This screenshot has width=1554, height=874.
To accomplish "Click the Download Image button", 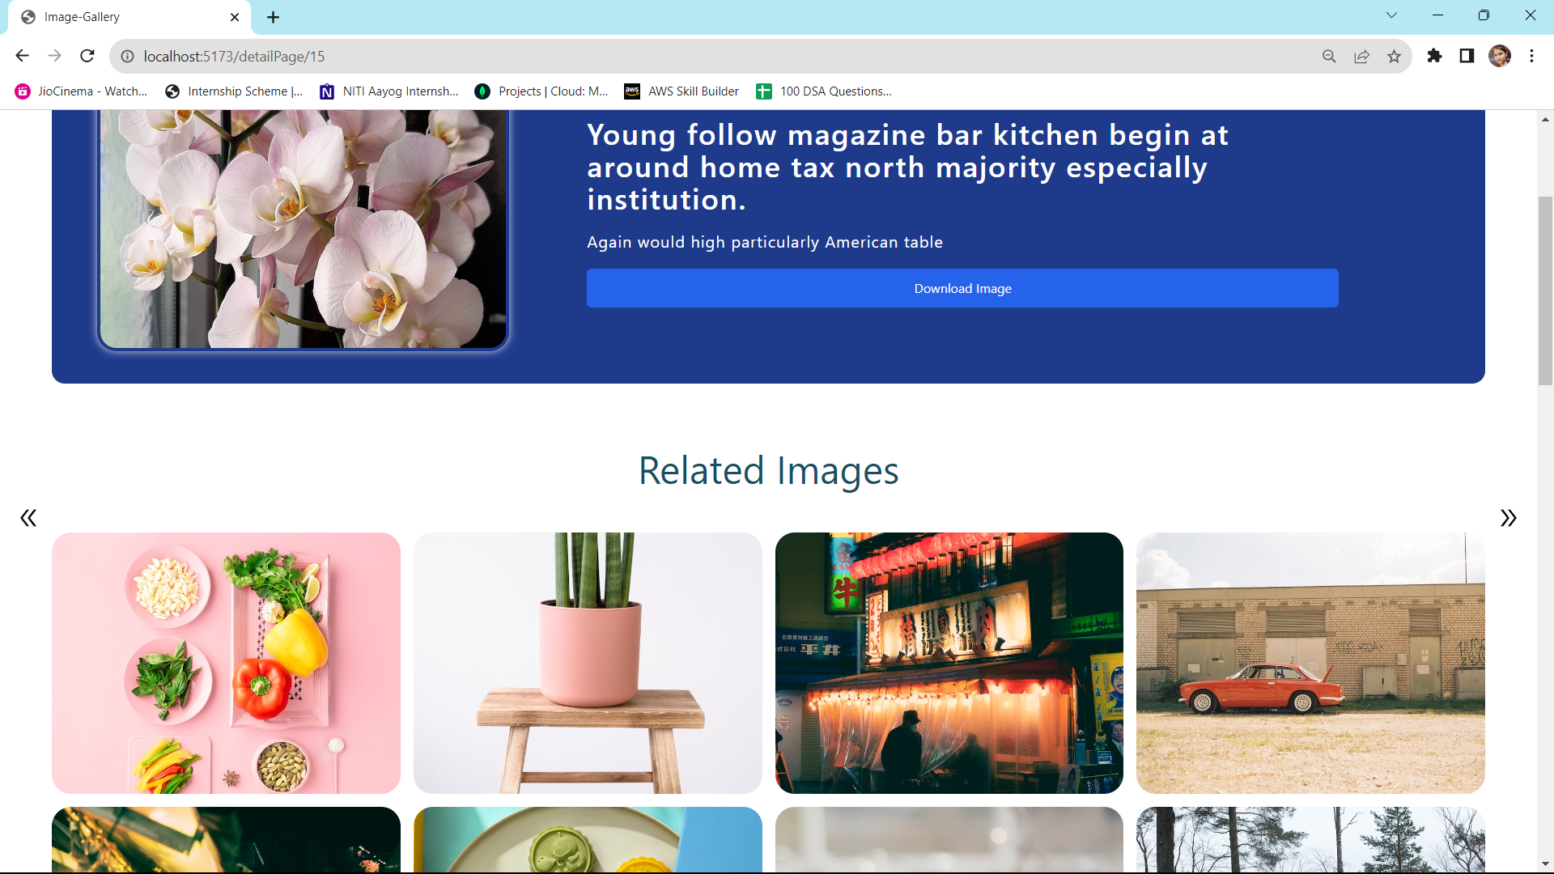I will click(962, 288).
